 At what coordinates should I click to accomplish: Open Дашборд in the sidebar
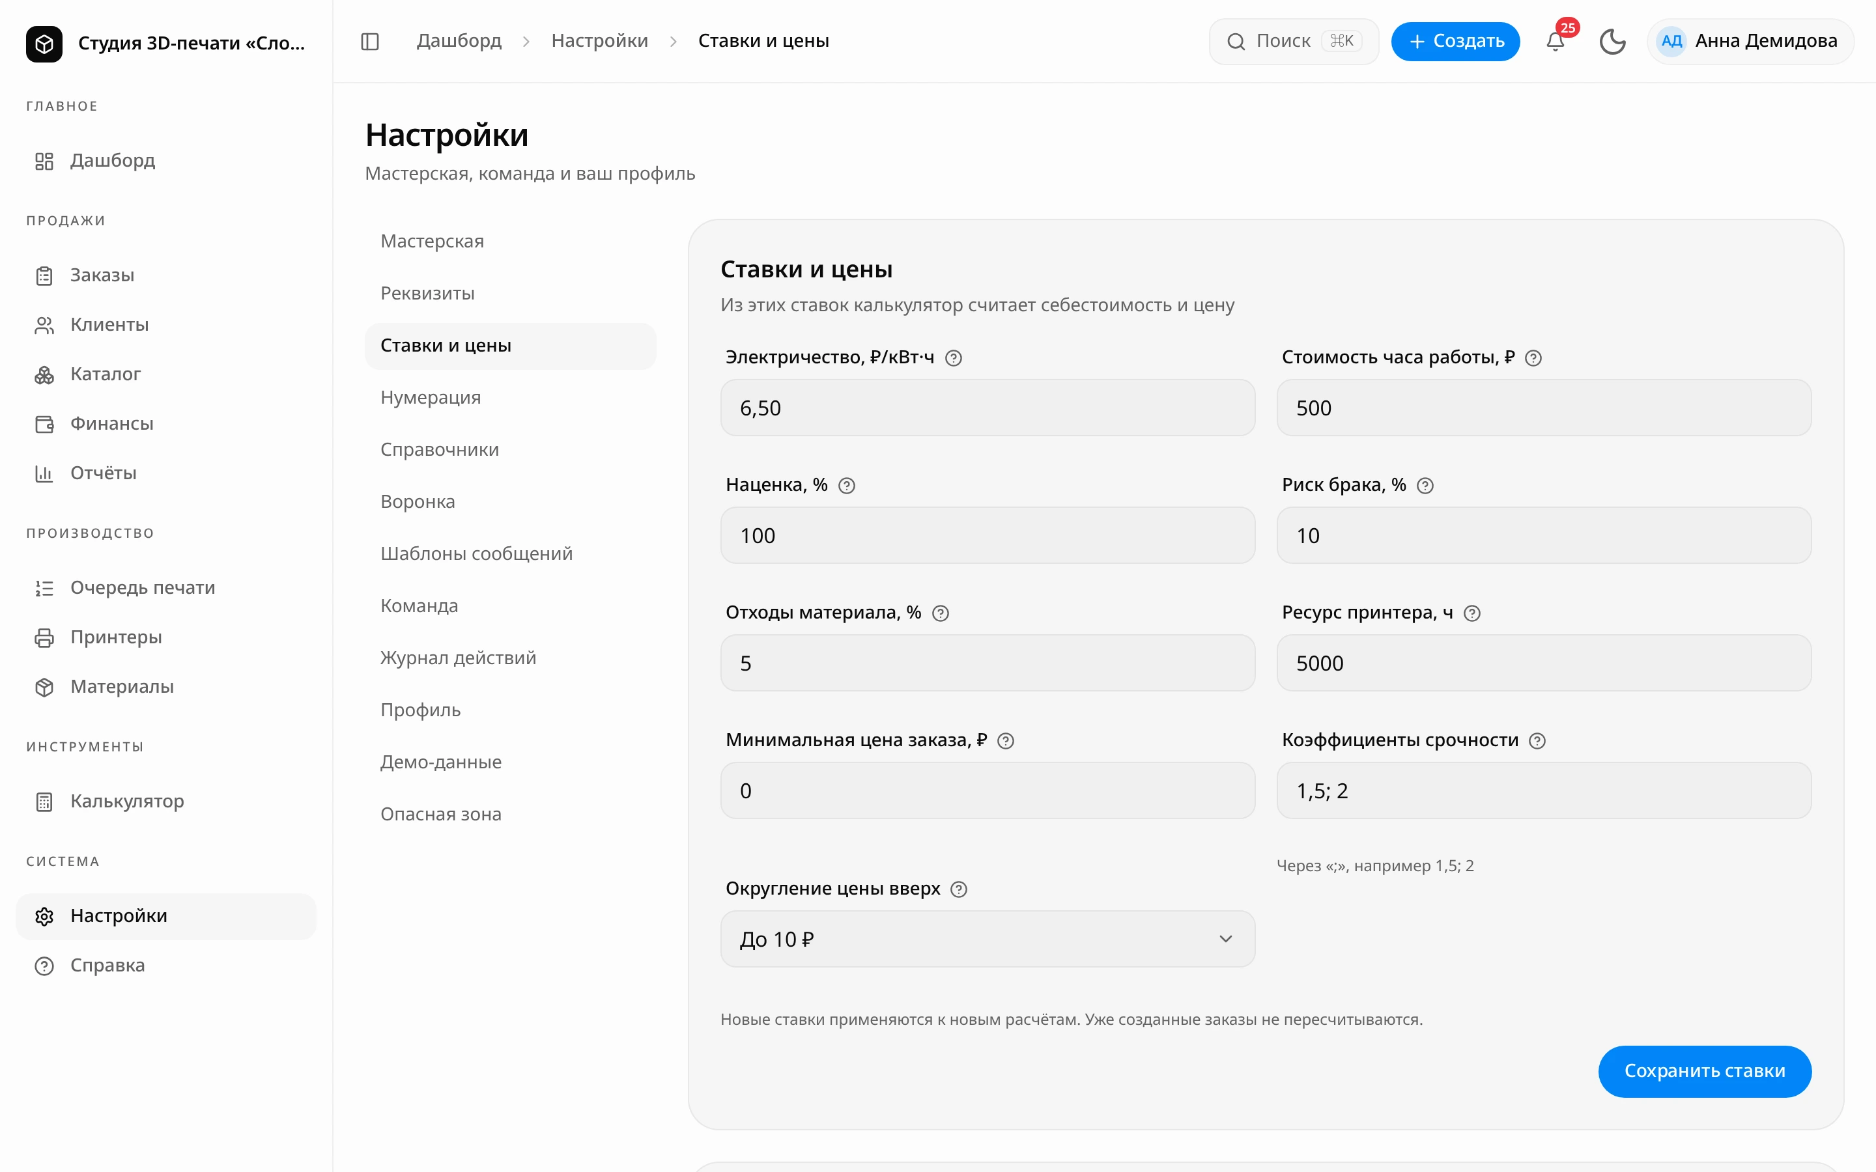click(x=166, y=160)
